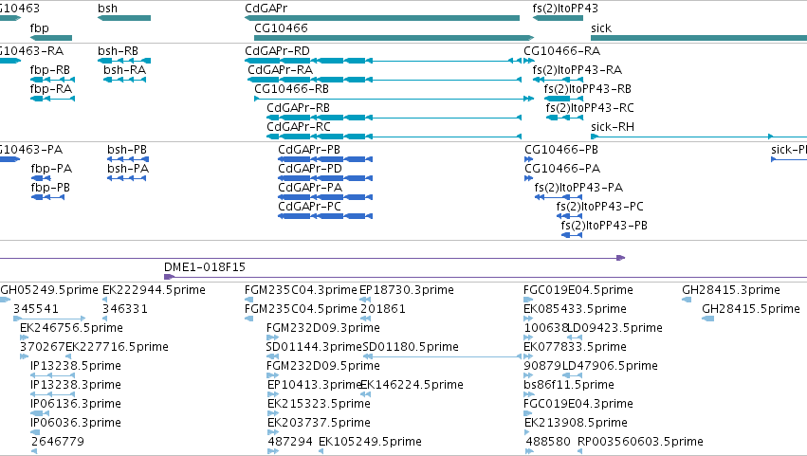The height and width of the screenshot is (456, 807).
Task: Click the SD01180.5prime EST line
Action: (x=442, y=356)
